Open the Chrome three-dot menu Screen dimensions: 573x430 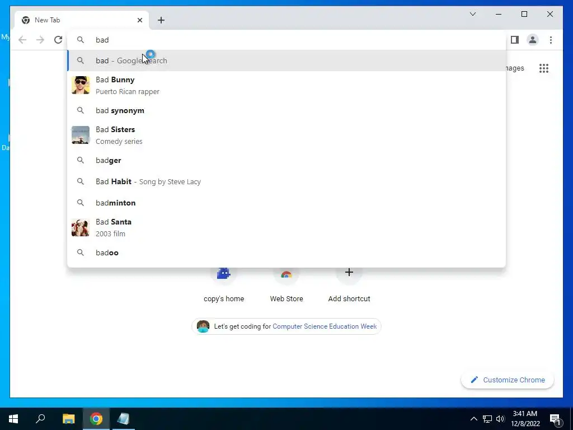pos(551,40)
